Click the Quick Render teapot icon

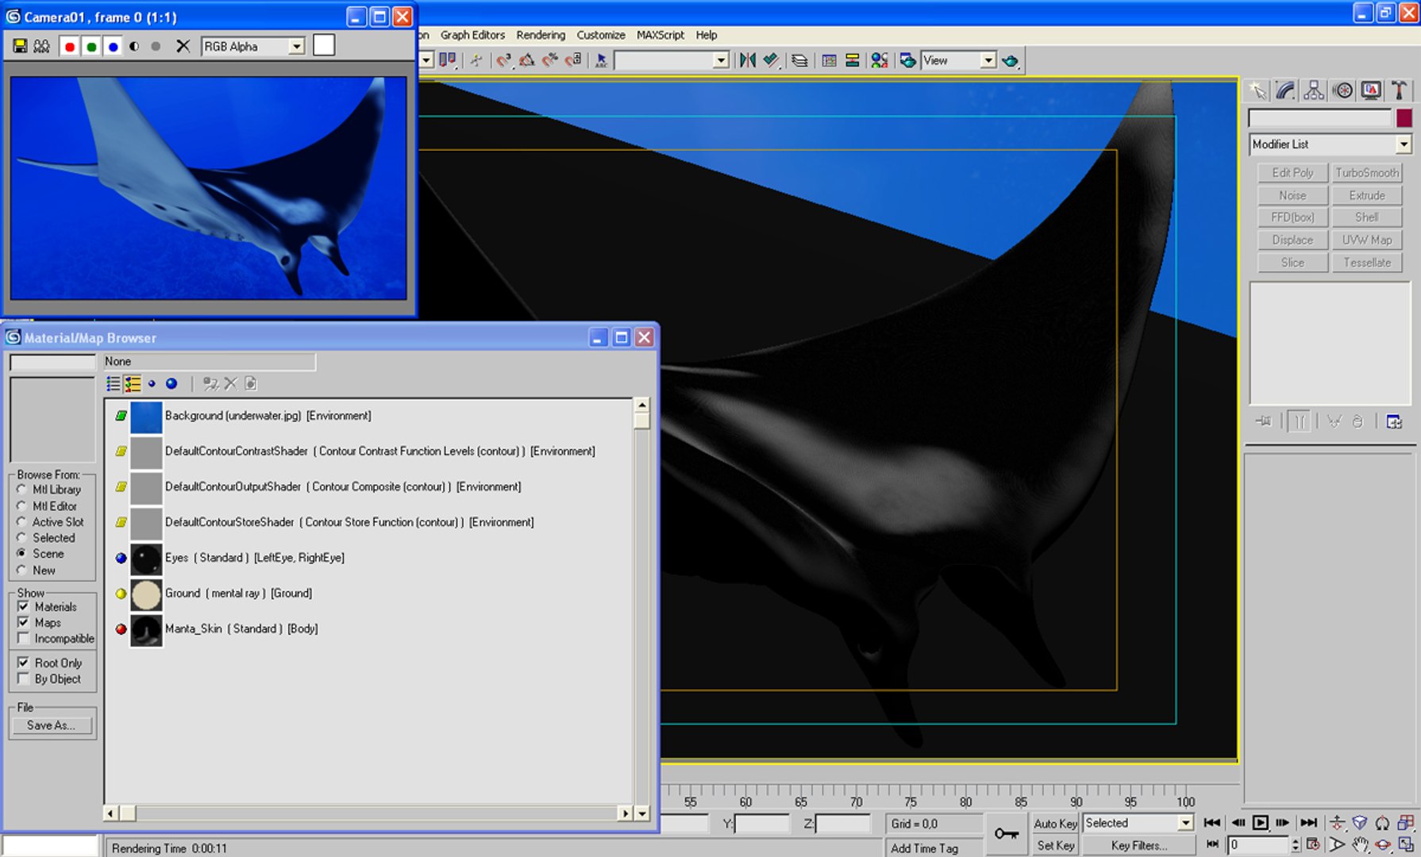click(1010, 60)
